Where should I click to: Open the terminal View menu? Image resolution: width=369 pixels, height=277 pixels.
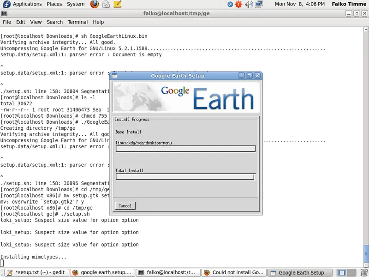(36, 22)
